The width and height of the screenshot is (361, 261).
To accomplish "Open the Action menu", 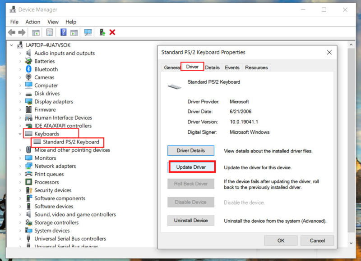I will 32,22.
